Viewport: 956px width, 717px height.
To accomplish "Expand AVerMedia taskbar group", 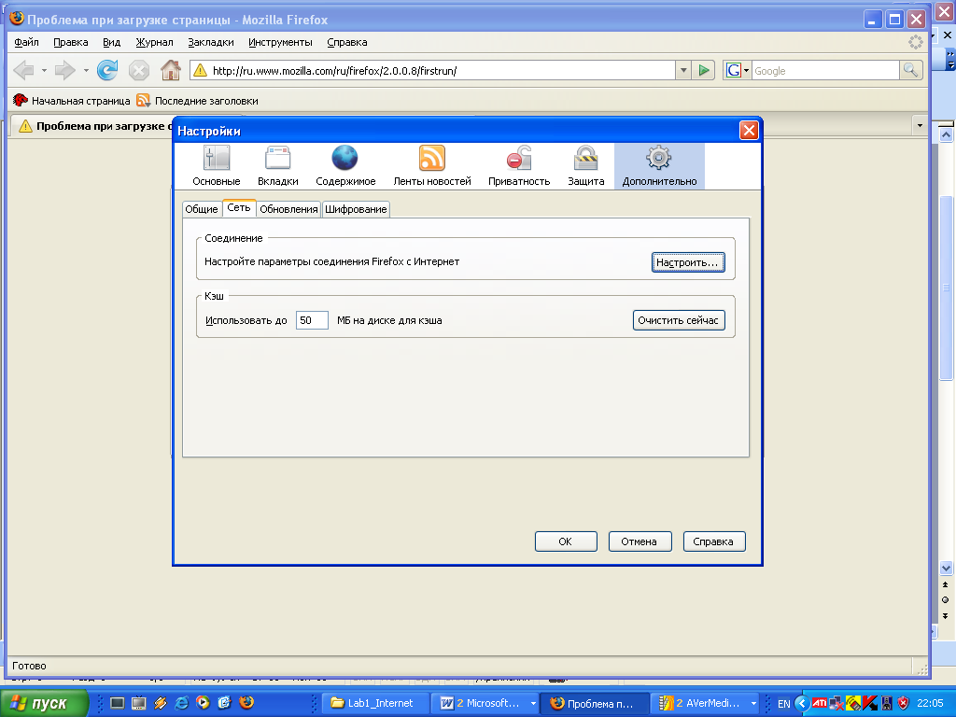I will pos(753,703).
